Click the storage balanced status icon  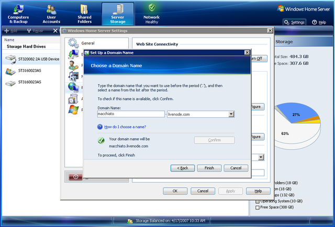click(130, 221)
